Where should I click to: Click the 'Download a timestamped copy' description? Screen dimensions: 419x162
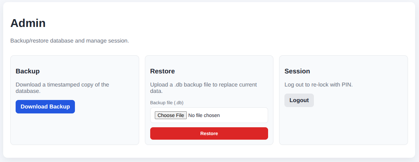click(62, 88)
